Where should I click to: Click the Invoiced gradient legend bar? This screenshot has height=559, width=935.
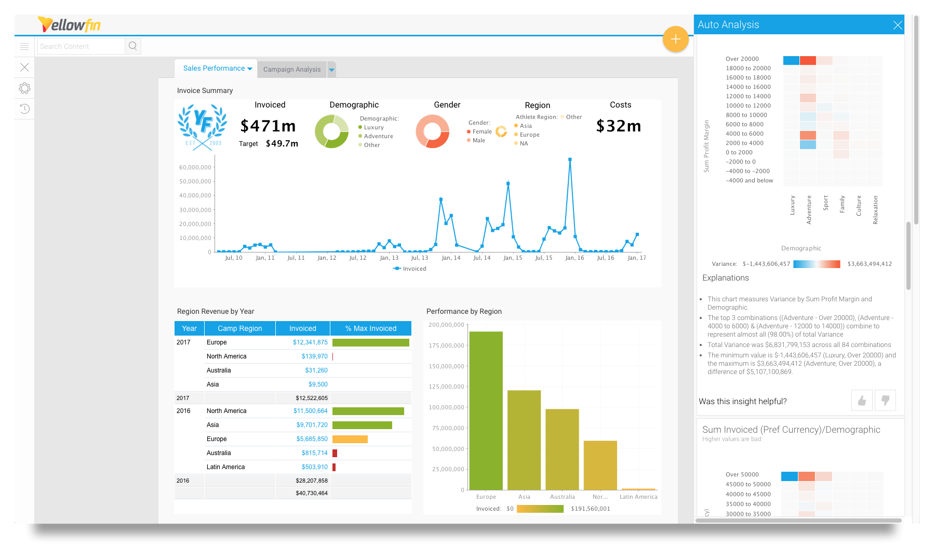pos(540,509)
